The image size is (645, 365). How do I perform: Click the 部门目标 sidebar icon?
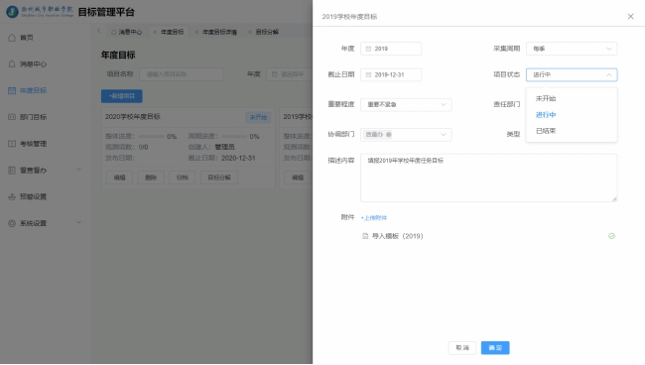tap(12, 117)
